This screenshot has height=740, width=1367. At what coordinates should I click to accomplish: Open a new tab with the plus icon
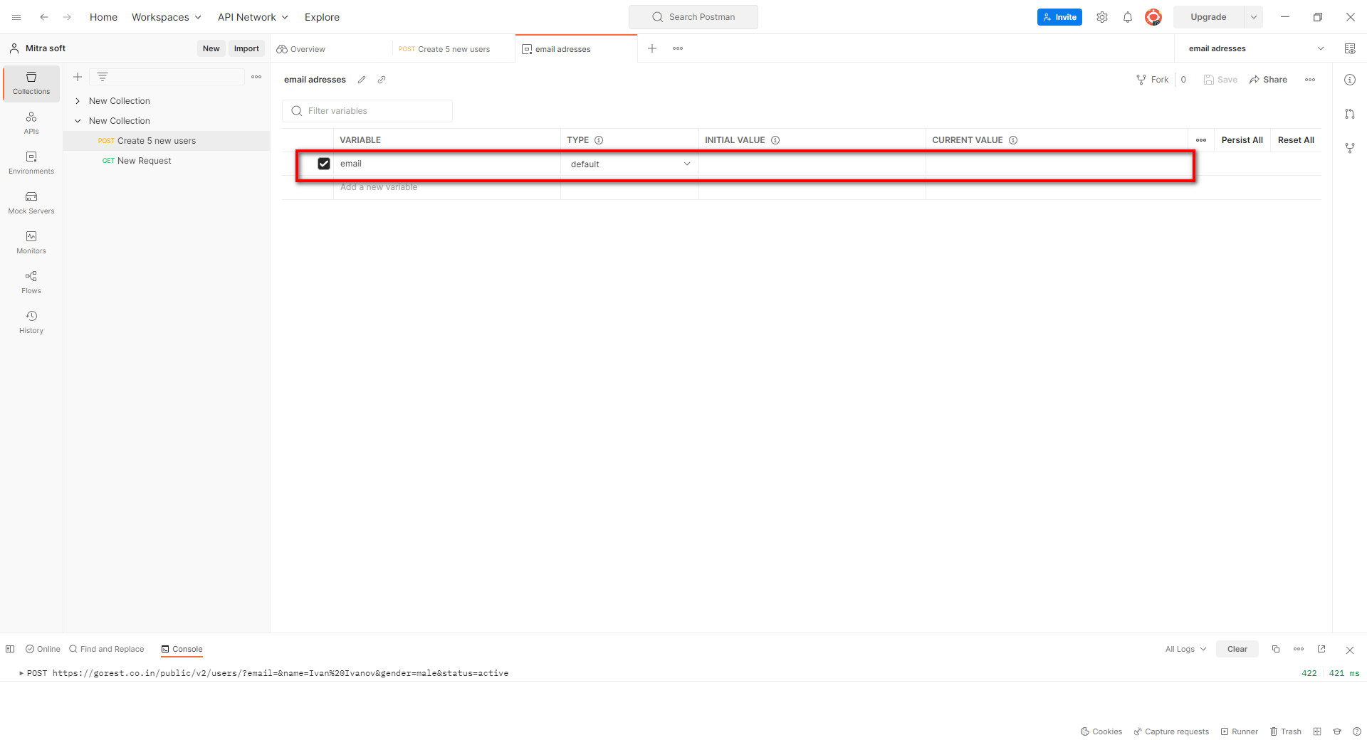652,48
